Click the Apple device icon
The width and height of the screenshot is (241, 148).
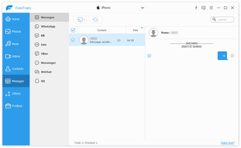98,8
